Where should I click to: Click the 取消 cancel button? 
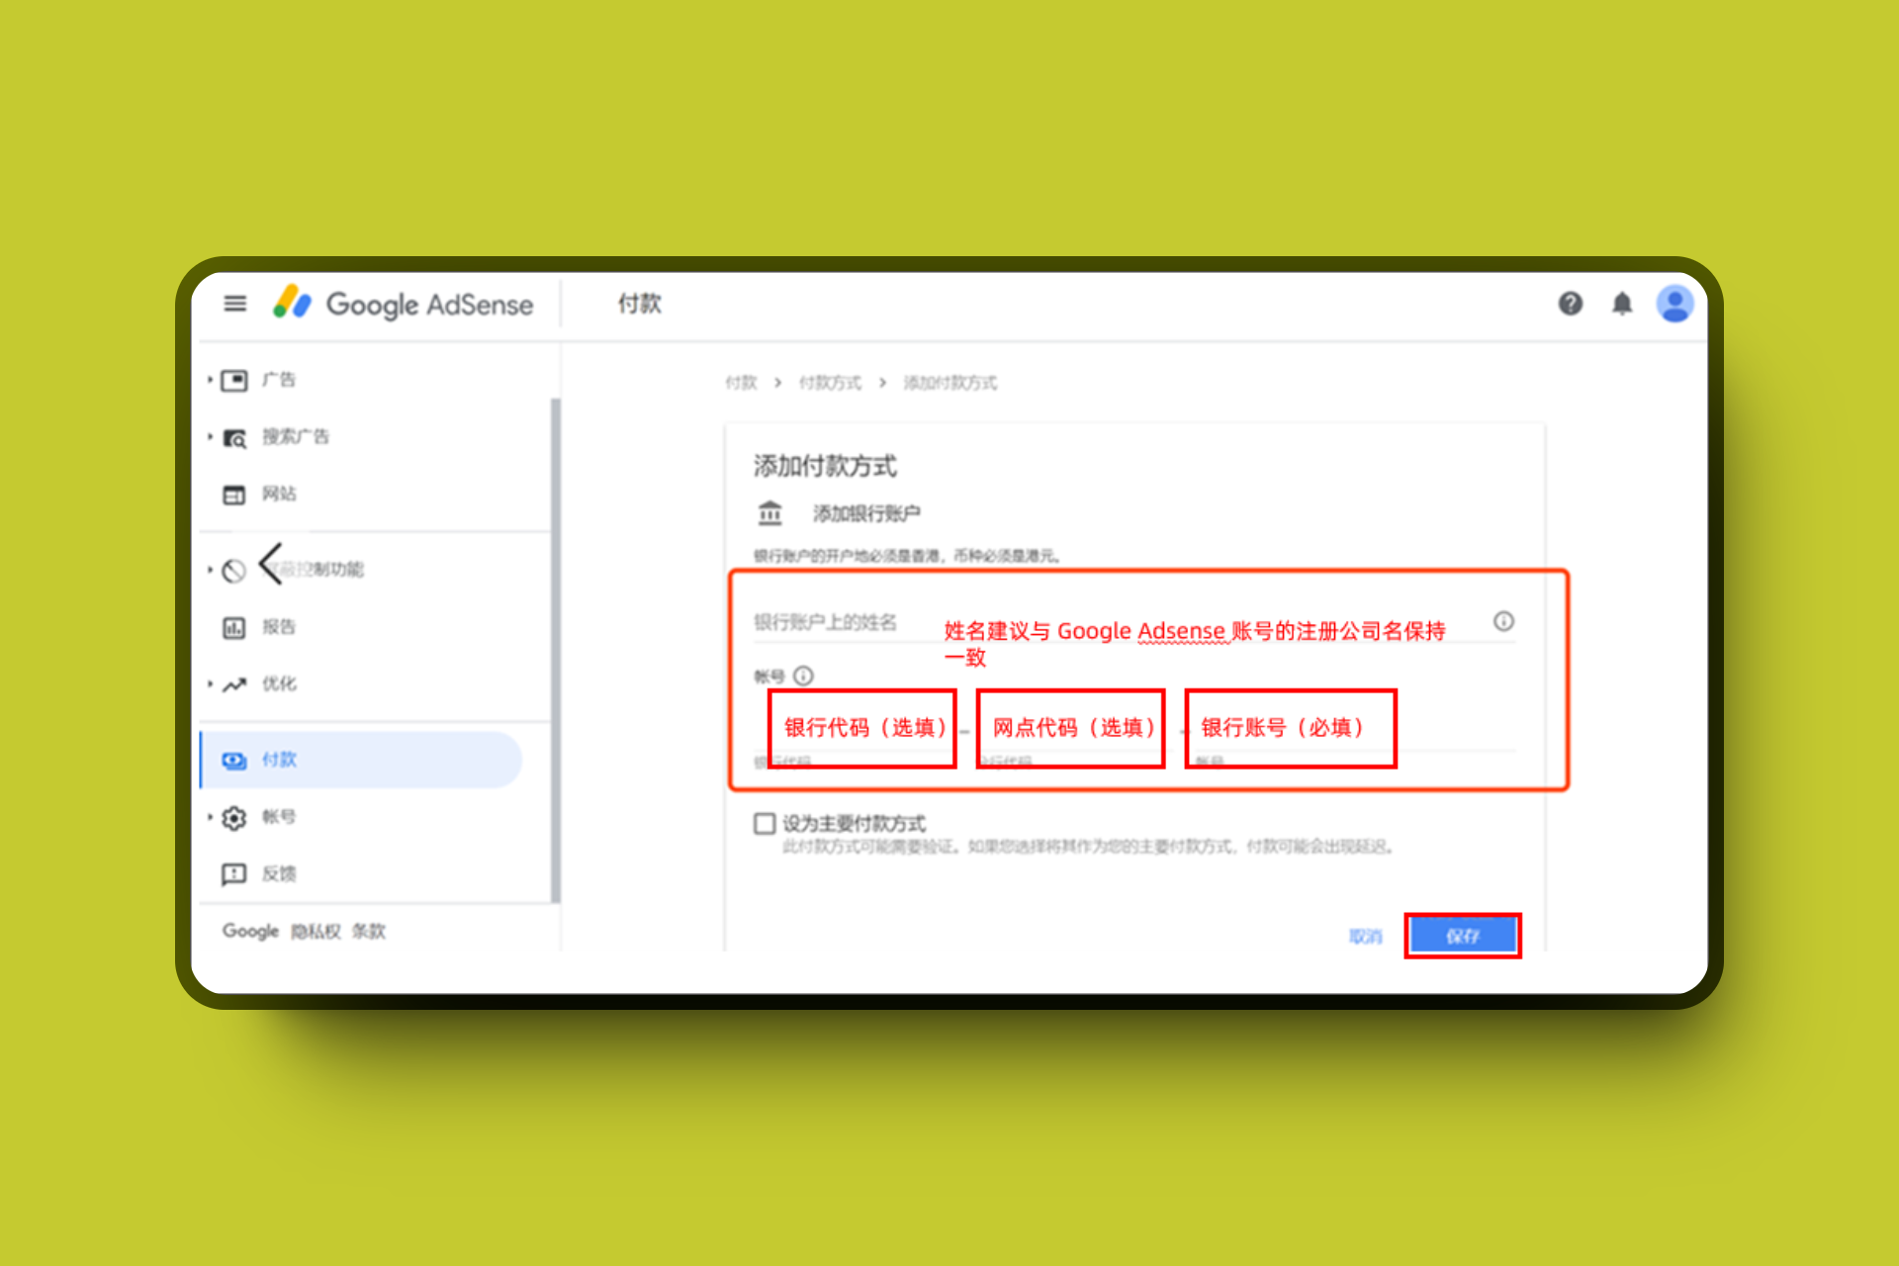pyautogui.click(x=1365, y=936)
